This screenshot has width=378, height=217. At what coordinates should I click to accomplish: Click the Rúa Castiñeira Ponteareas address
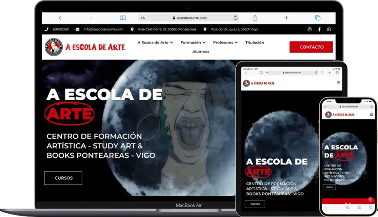(167, 29)
